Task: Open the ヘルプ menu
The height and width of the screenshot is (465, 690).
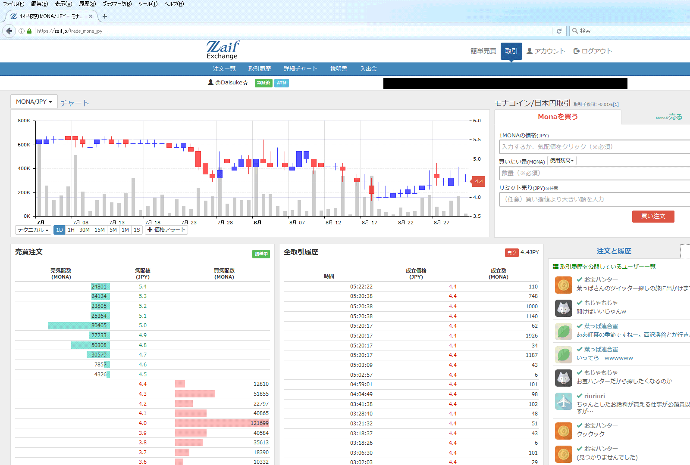Action: (174, 4)
